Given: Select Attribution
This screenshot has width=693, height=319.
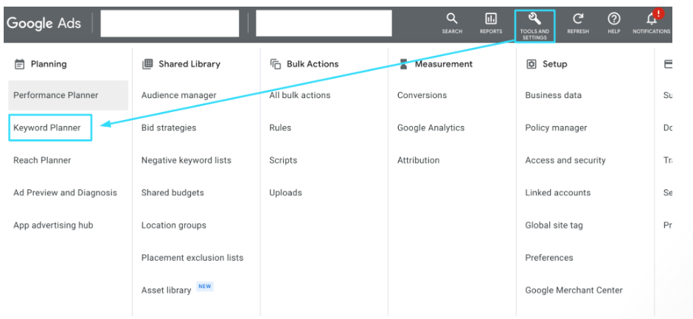Looking at the screenshot, I should 418,161.
